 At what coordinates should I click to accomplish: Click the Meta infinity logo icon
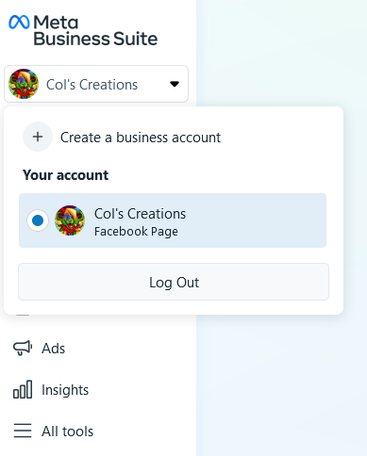(19, 23)
